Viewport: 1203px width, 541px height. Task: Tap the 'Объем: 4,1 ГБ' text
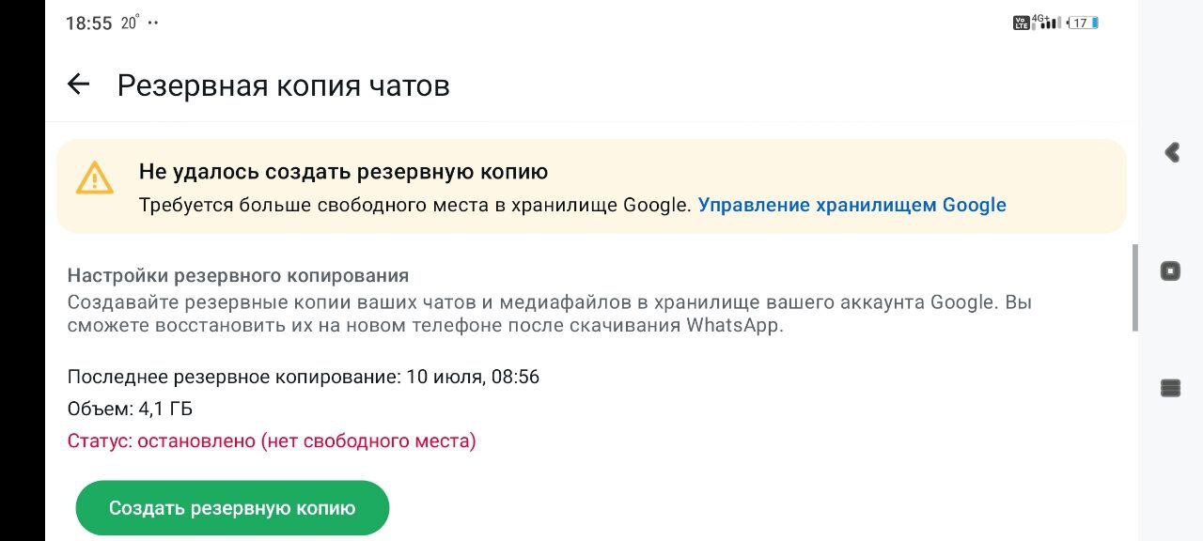pos(130,409)
